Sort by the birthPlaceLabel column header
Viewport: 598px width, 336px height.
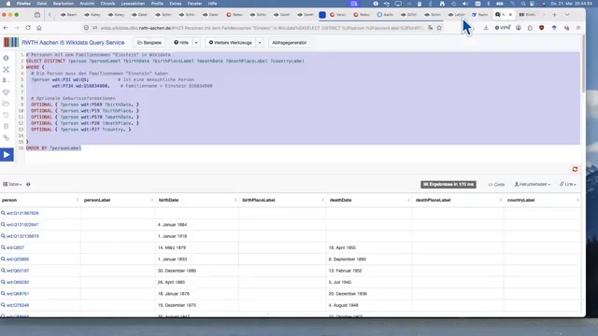coord(282,200)
